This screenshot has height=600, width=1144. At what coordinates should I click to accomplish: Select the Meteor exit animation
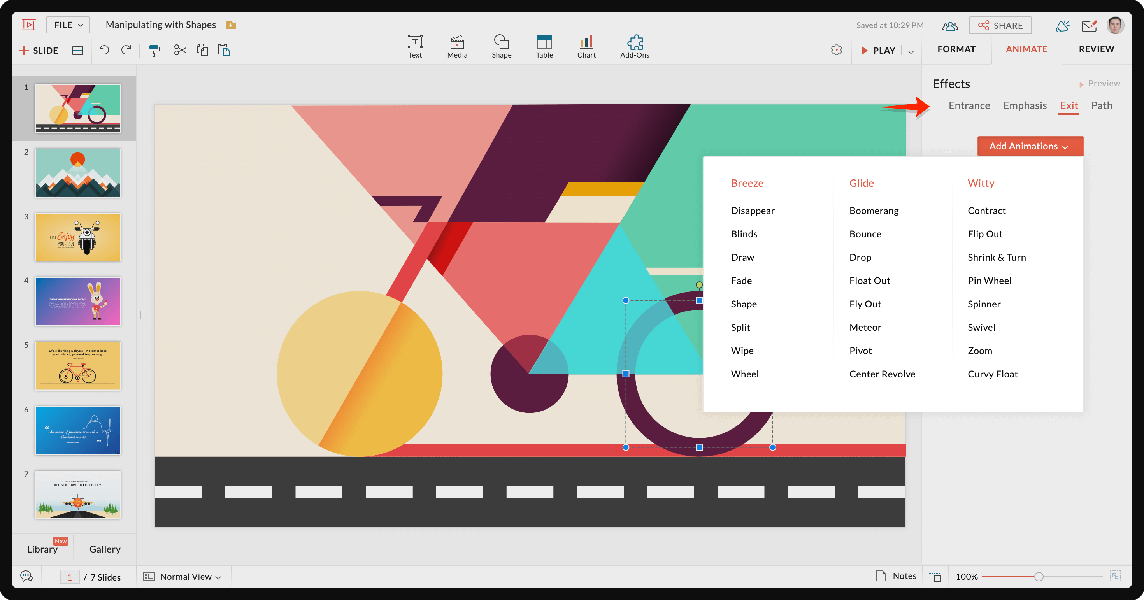click(865, 327)
